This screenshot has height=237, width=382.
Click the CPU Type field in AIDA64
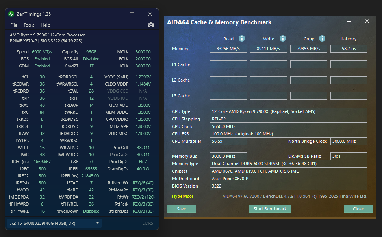(288, 111)
